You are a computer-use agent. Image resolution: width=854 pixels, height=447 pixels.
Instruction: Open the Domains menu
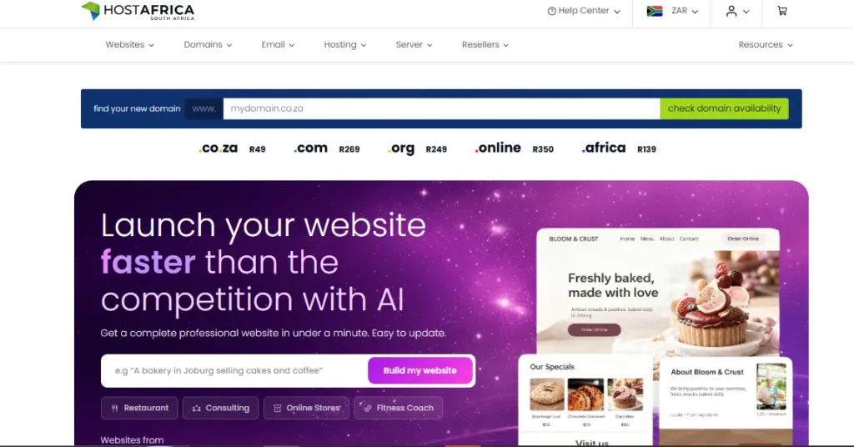(208, 45)
